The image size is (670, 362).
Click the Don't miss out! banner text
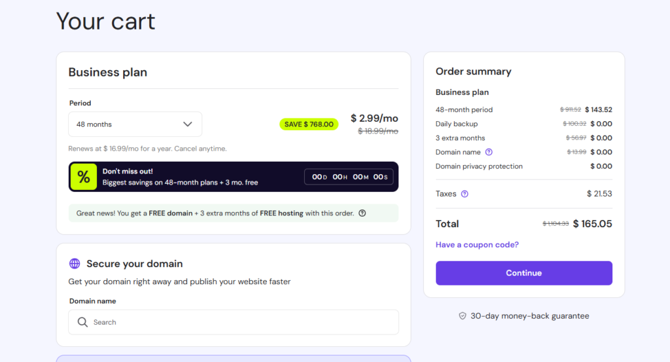pos(128,172)
